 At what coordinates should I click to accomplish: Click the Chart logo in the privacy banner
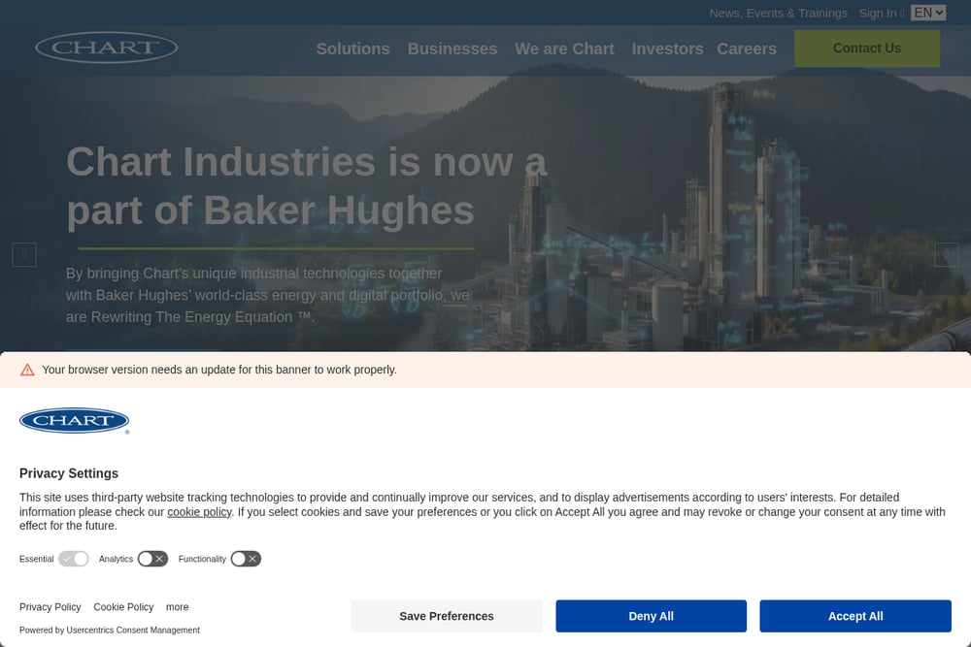coord(75,421)
